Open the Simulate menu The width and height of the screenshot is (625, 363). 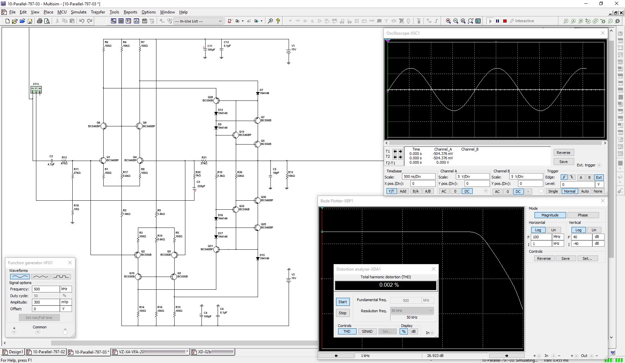tap(78, 12)
